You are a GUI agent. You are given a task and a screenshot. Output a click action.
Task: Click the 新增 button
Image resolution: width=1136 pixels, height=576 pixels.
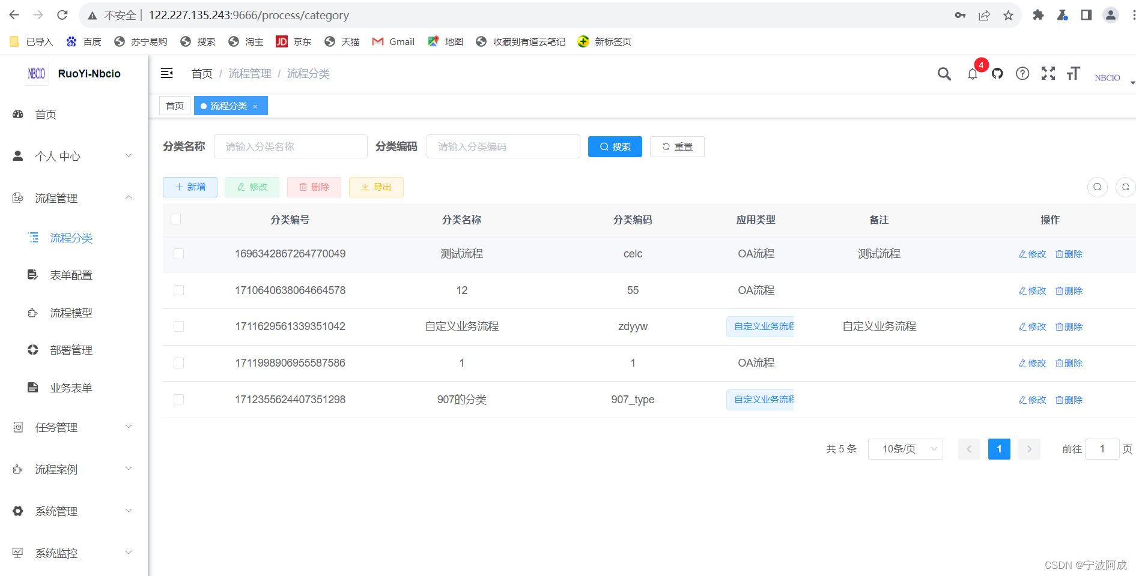point(190,187)
